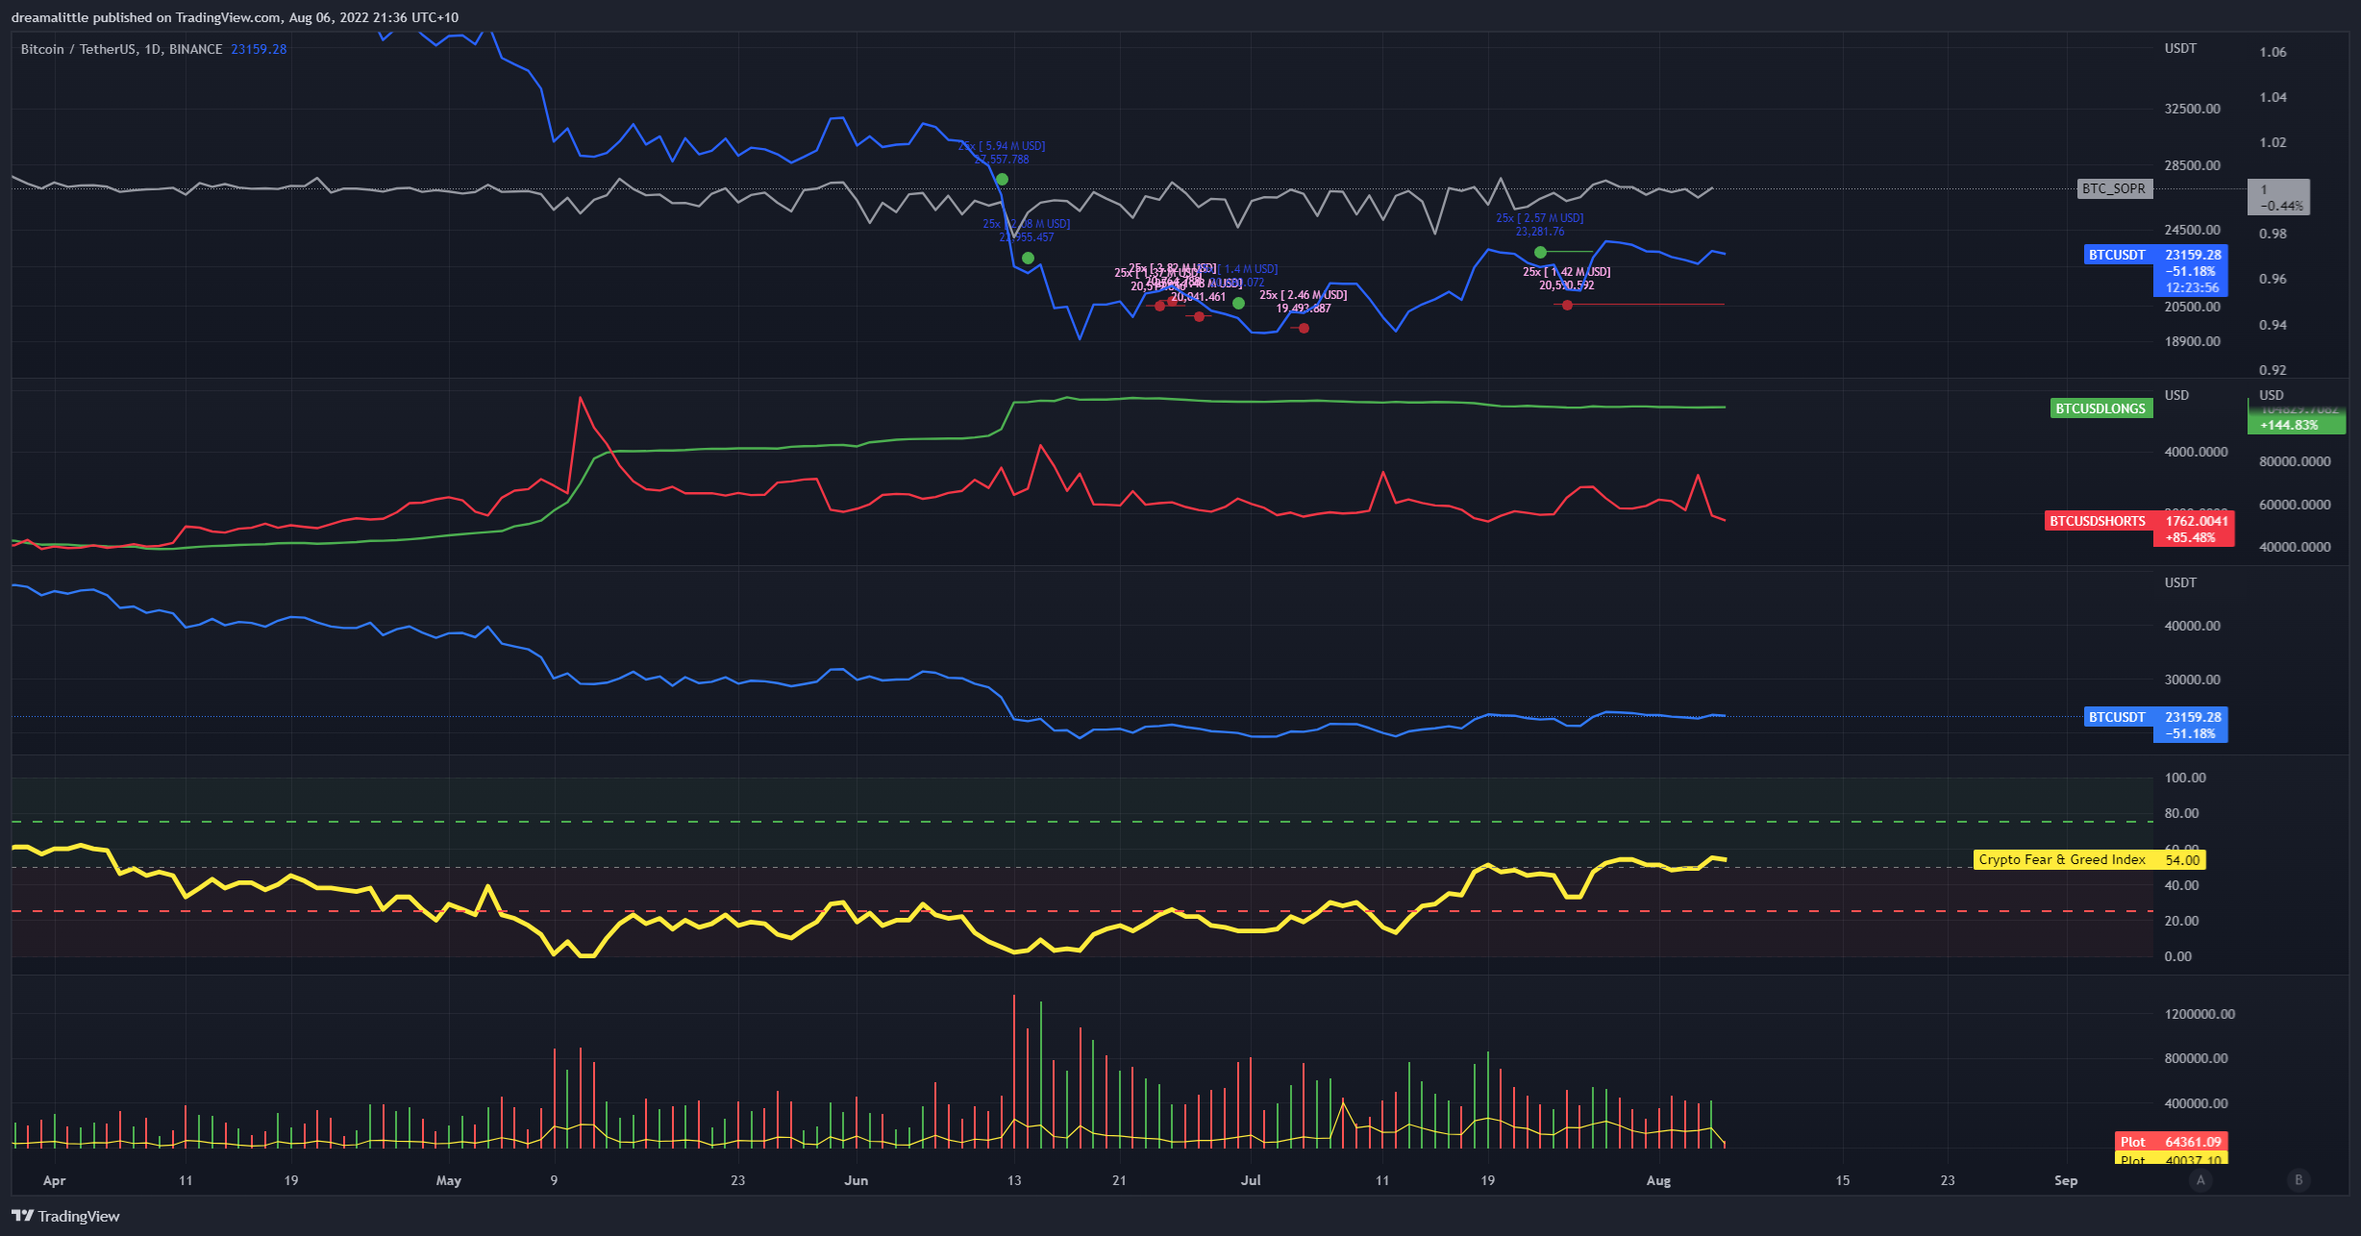Click the red marker below 19,493.887
2361x1236 pixels.
click(x=1304, y=328)
